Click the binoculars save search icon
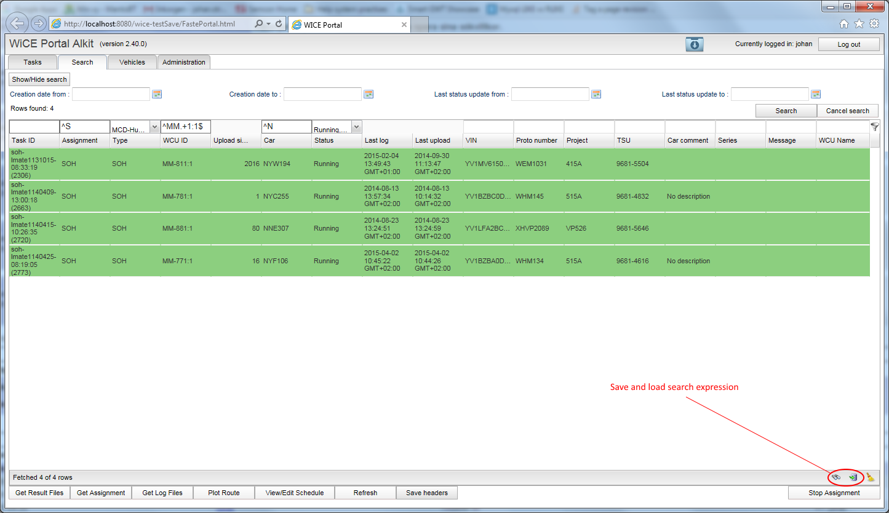This screenshot has width=889, height=513. click(x=835, y=477)
